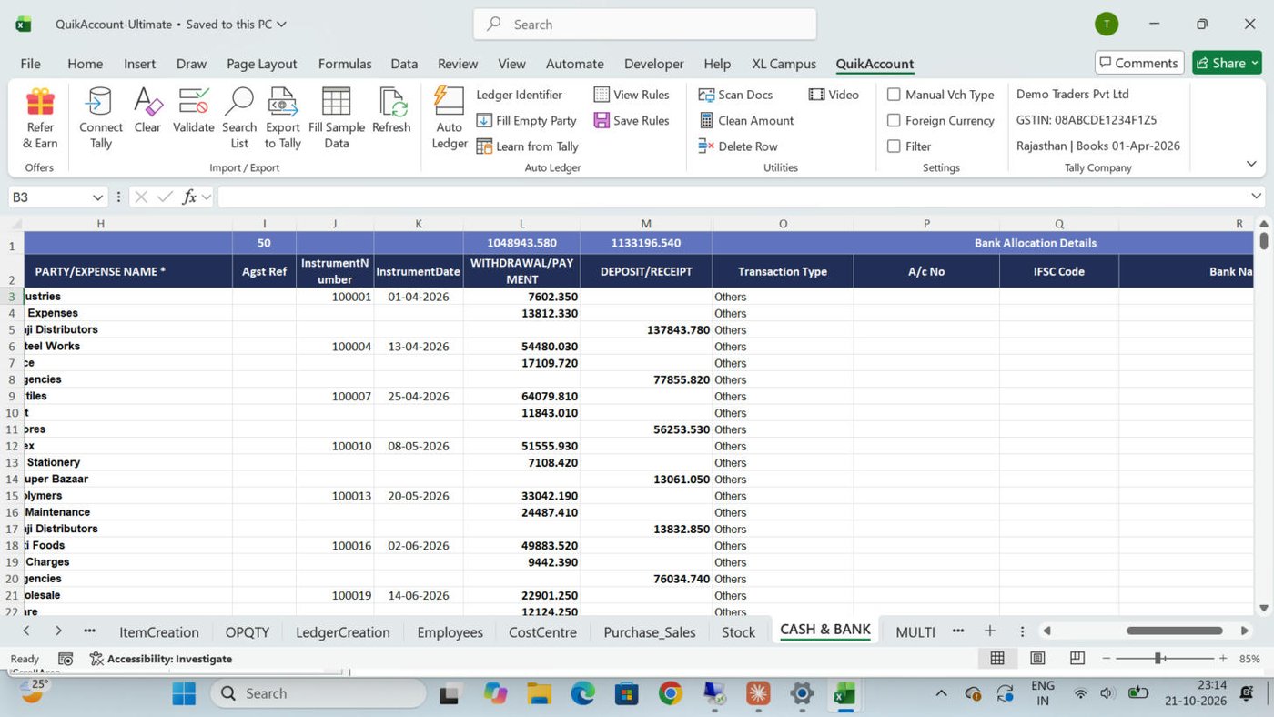1274x717 pixels.
Task: Click Delete Row
Action: click(738, 146)
